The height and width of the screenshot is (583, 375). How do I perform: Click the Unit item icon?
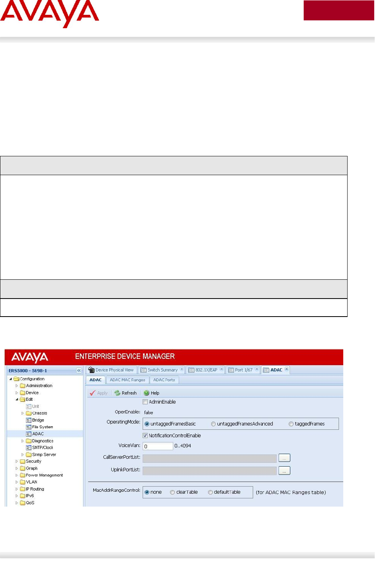(x=29, y=406)
